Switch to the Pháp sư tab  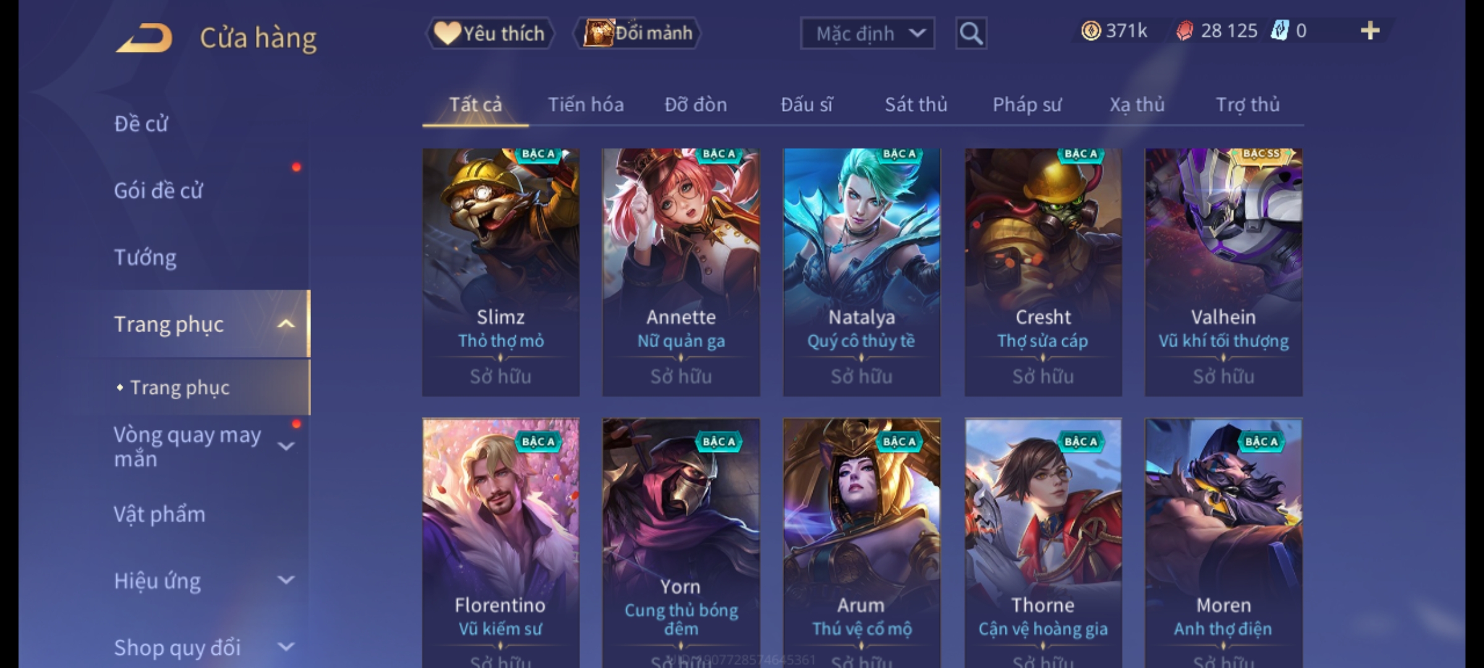[x=1026, y=105]
